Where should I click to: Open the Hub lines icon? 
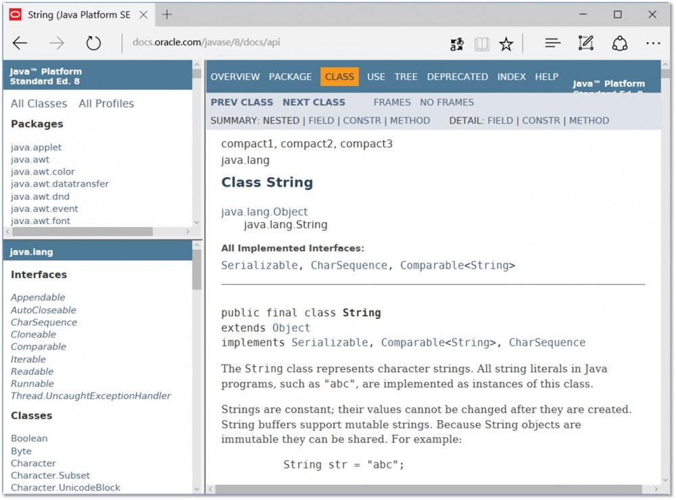tap(553, 43)
